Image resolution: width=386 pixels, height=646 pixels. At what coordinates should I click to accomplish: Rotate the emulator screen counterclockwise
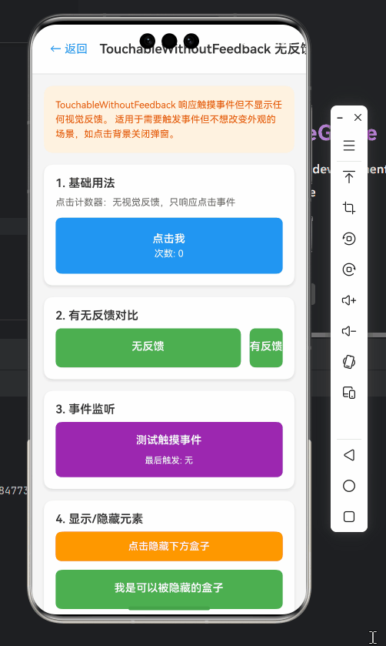349,239
